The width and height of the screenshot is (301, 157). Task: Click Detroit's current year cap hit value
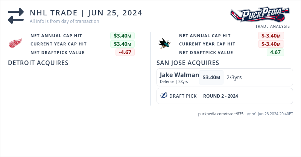pyautogui.click(x=122, y=44)
